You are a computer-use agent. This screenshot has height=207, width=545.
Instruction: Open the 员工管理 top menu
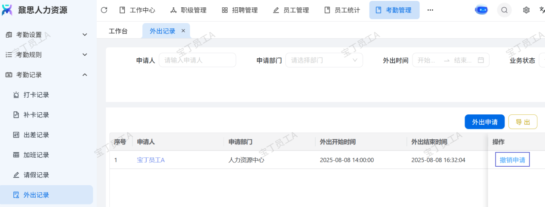click(x=291, y=10)
